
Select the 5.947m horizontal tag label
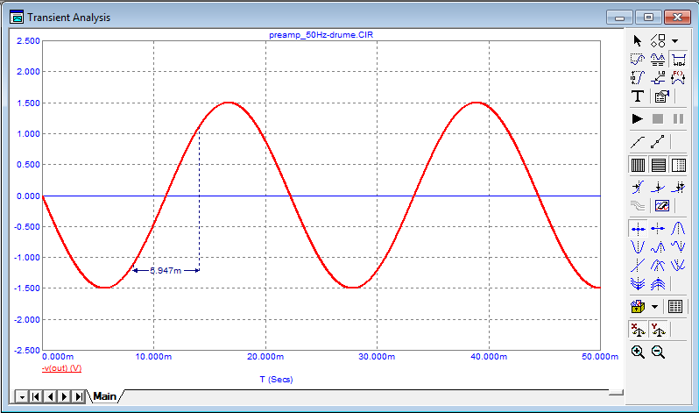click(166, 271)
